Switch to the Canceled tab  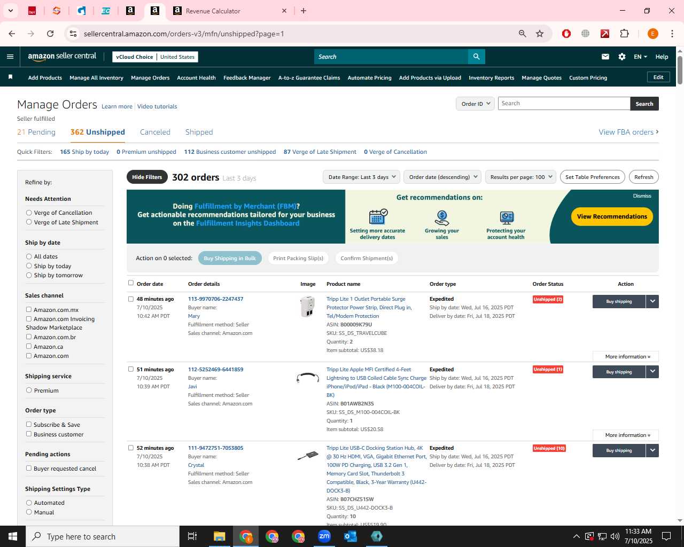pyautogui.click(x=155, y=132)
